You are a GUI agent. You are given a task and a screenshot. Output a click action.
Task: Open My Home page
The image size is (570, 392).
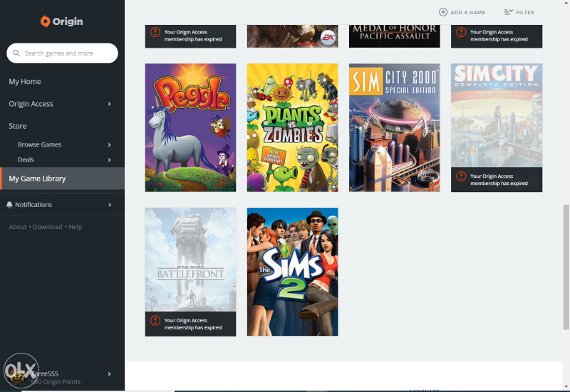click(25, 82)
